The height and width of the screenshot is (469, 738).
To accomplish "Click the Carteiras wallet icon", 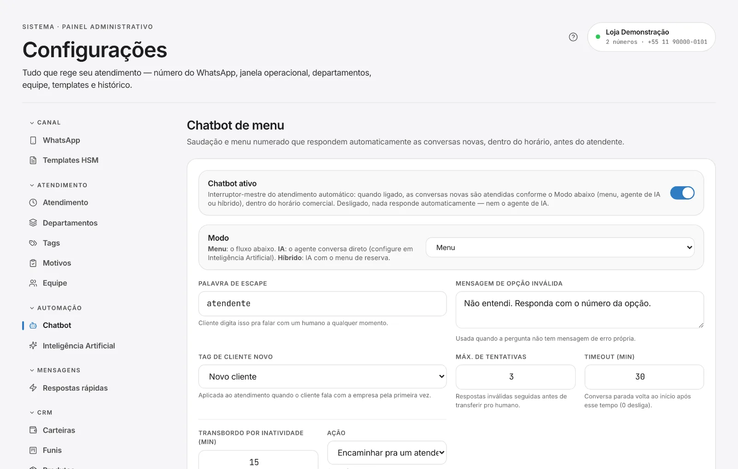I will 33,430.
